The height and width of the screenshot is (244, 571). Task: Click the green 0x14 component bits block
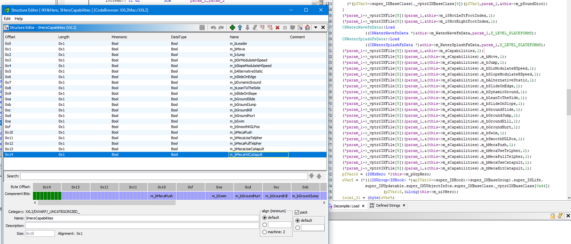(x=47, y=195)
